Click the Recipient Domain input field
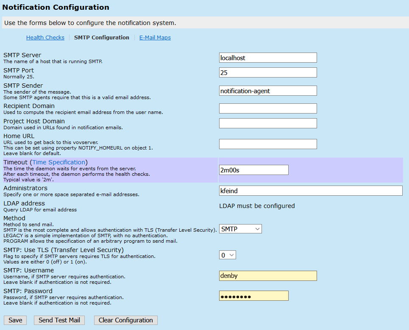The height and width of the screenshot is (330, 409). 268,108
